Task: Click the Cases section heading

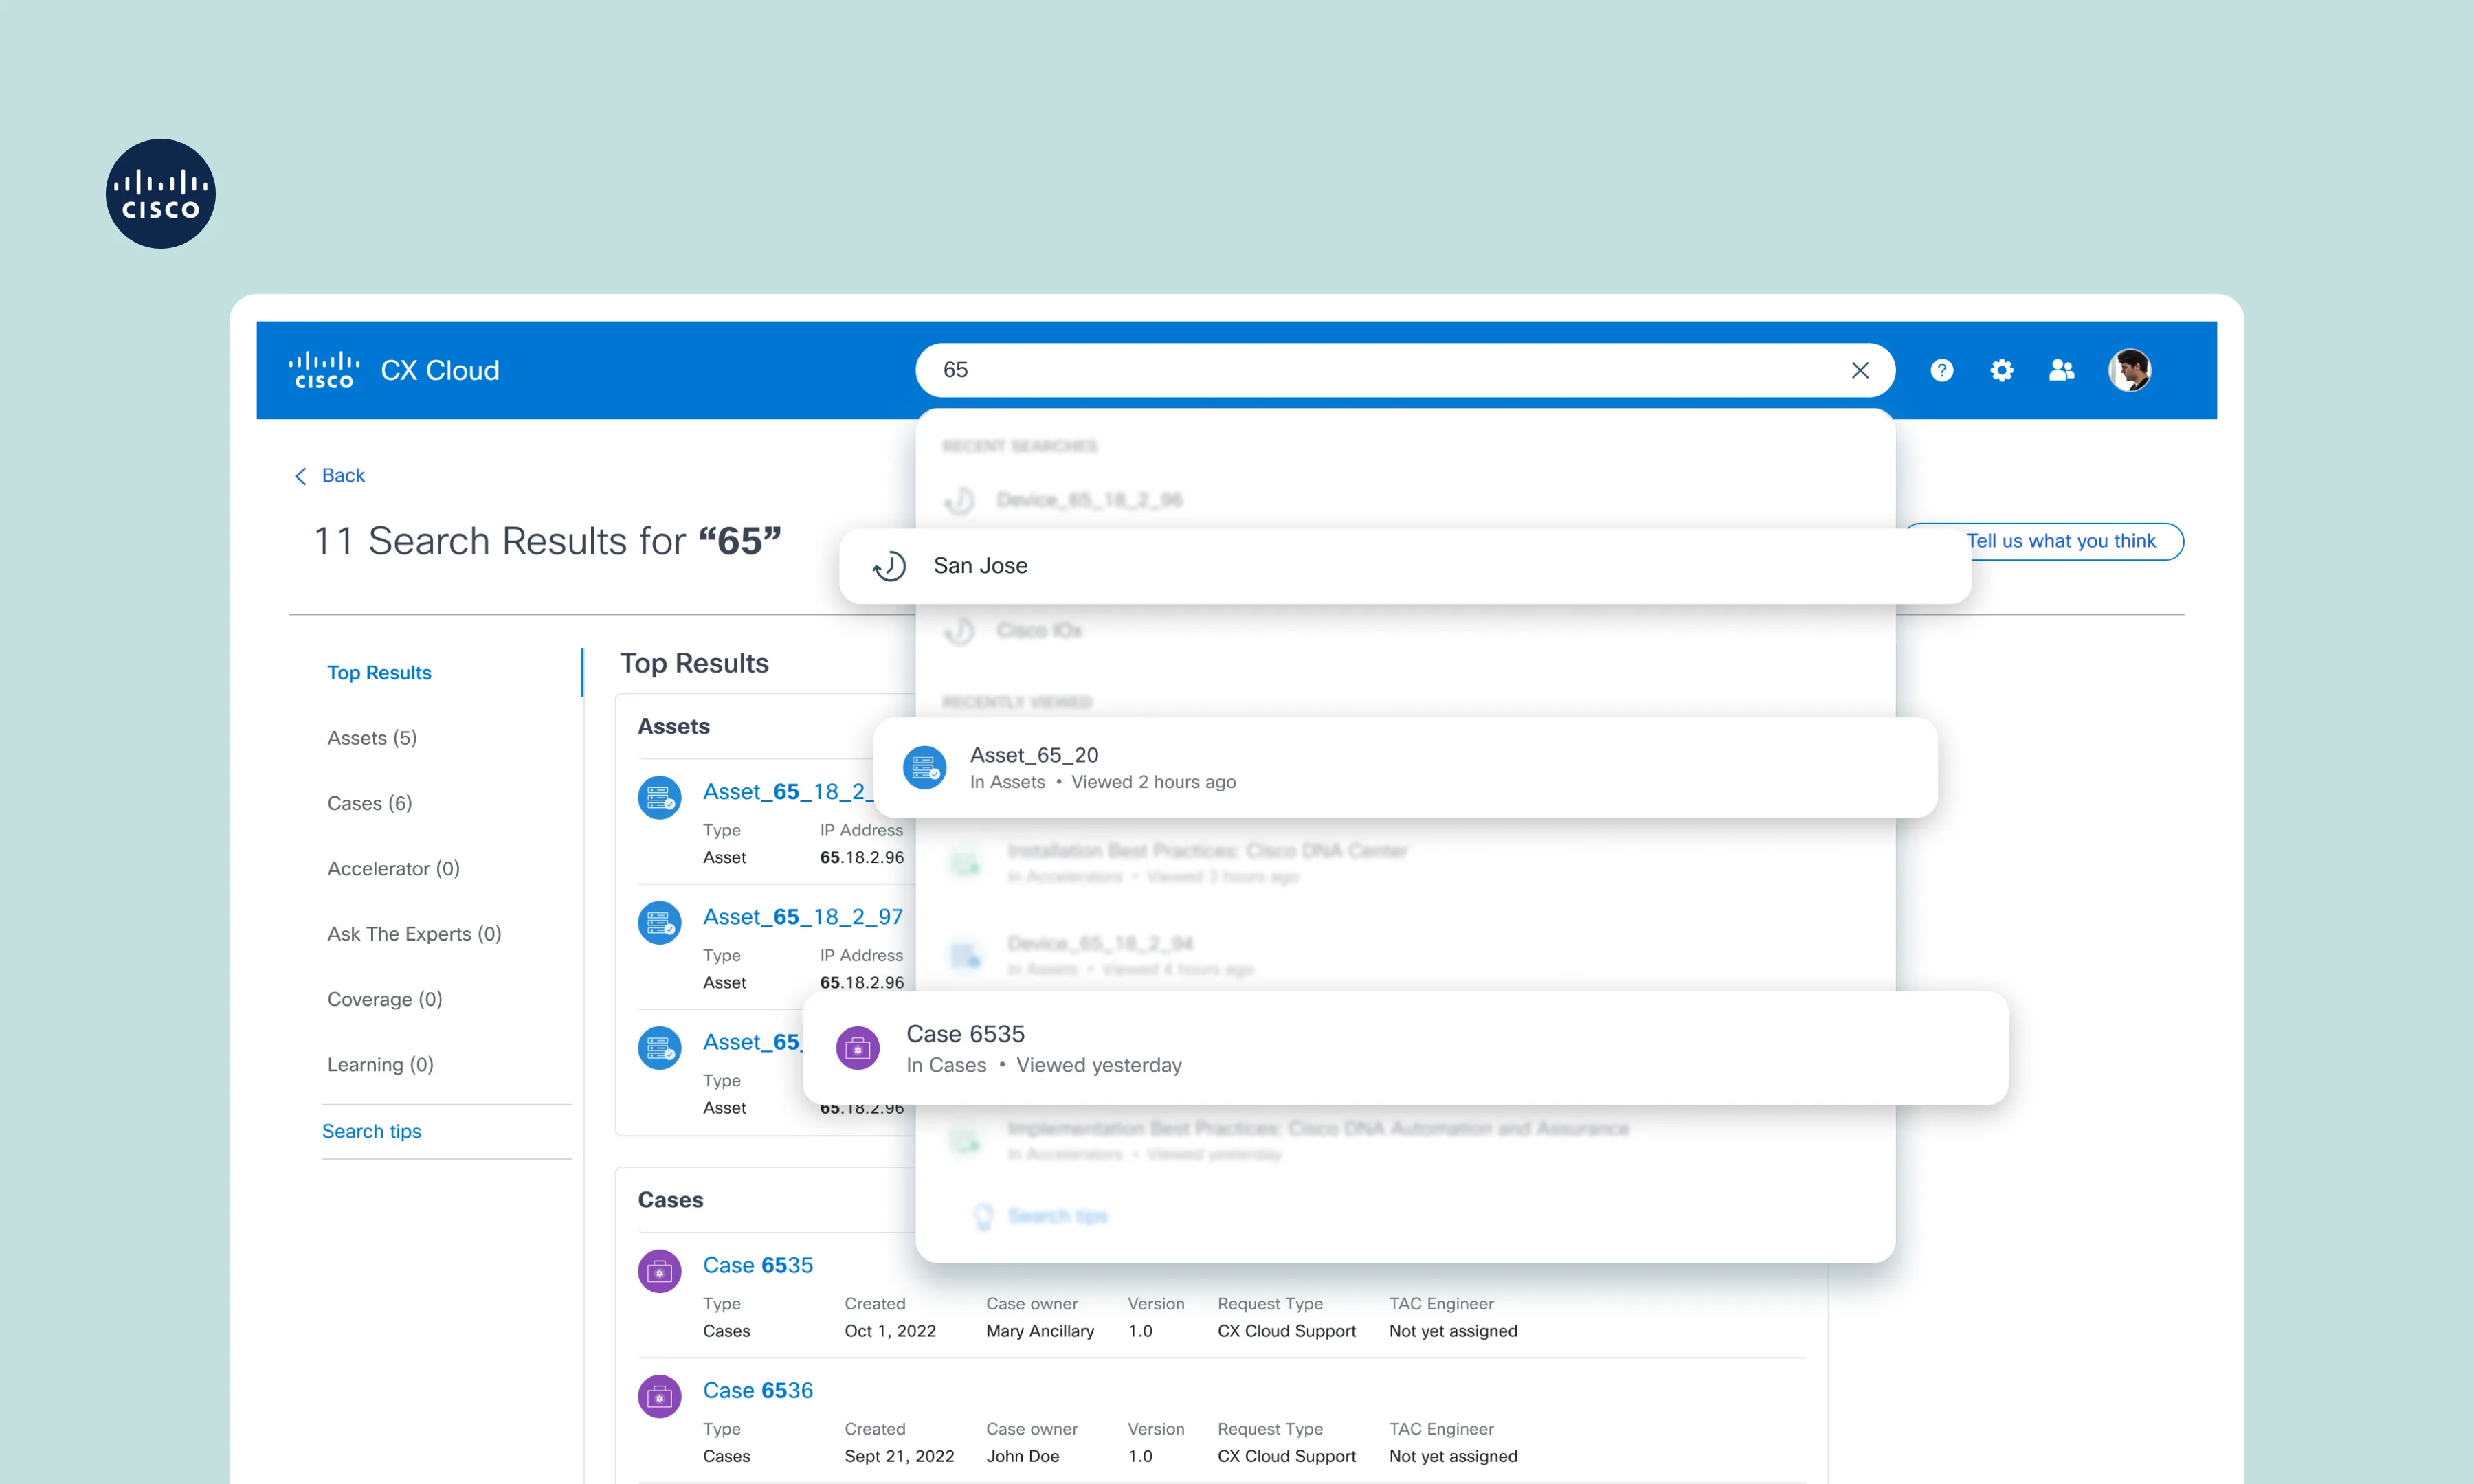Action: (670, 1200)
